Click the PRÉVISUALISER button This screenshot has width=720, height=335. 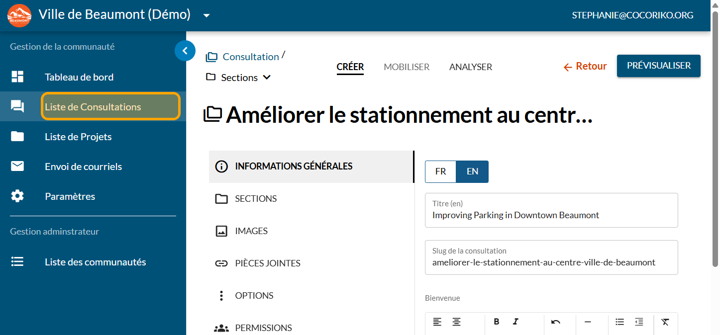[x=658, y=66]
